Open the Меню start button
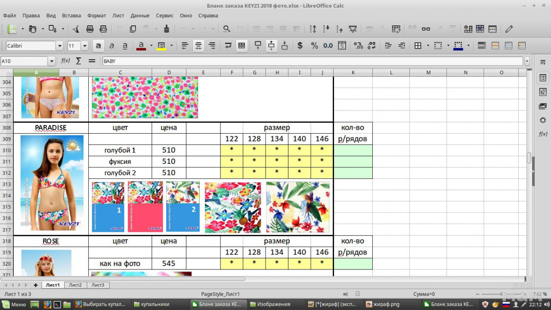This screenshot has width=551, height=310. point(15,304)
